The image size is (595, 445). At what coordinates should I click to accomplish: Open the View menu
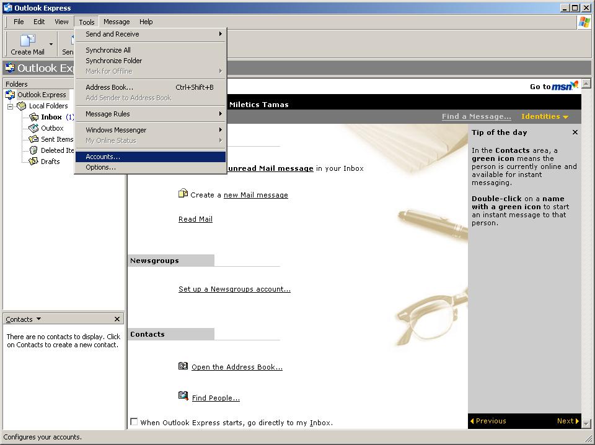click(61, 22)
